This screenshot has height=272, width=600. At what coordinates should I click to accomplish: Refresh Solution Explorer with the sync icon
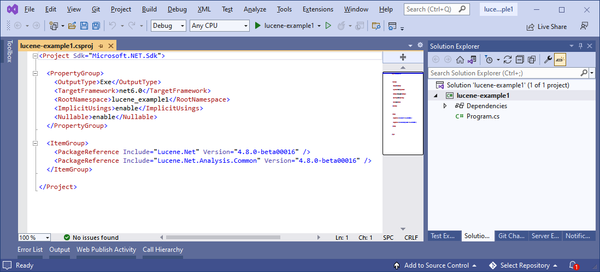coord(508,60)
